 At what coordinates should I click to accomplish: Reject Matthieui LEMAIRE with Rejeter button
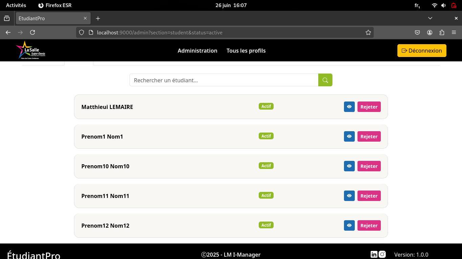[369, 107]
